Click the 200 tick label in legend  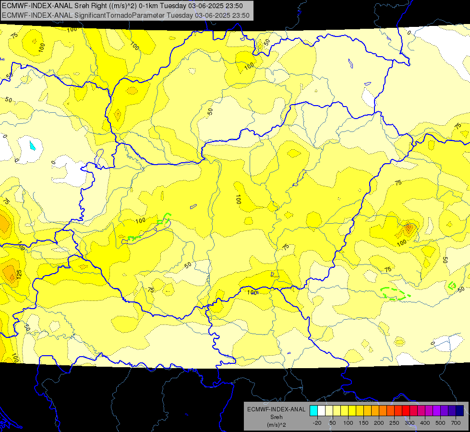point(379,423)
